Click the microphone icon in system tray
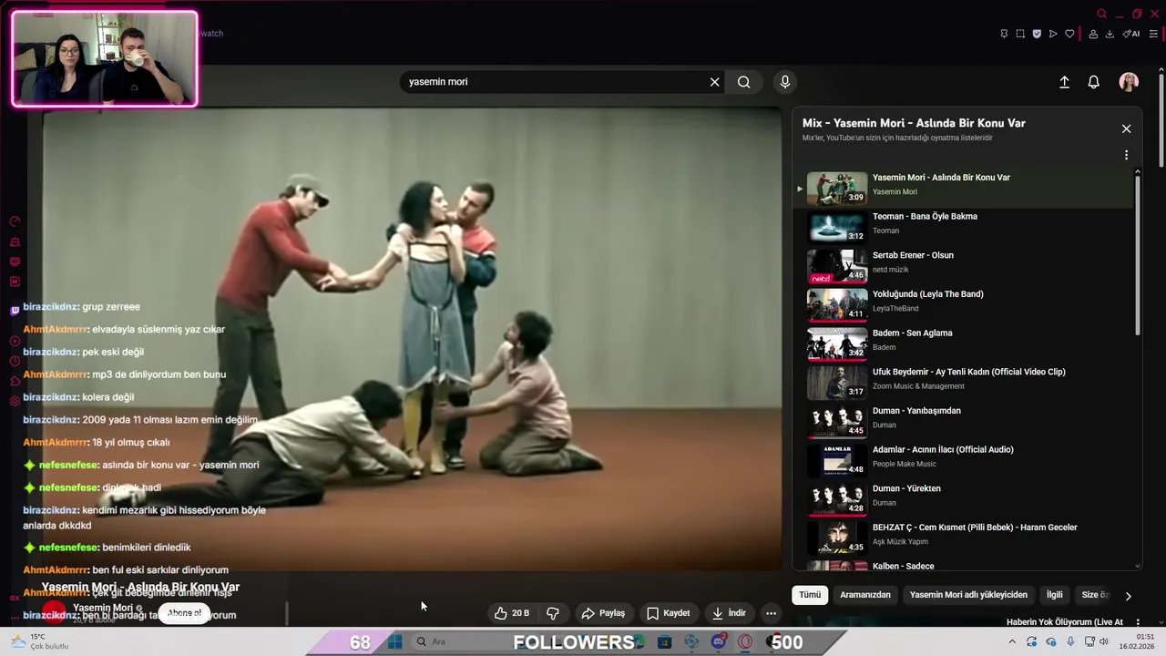This screenshot has width=1166, height=656. point(1070,642)
